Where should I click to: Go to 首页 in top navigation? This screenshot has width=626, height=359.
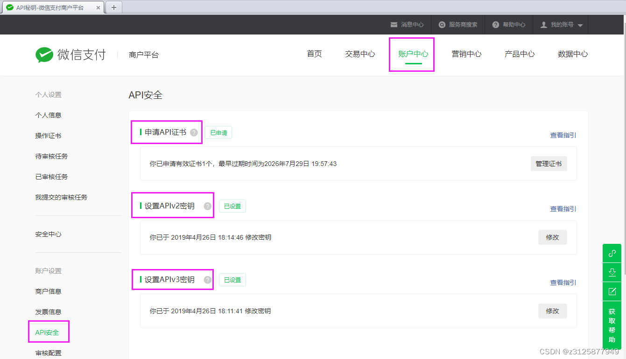click(314, 54)
